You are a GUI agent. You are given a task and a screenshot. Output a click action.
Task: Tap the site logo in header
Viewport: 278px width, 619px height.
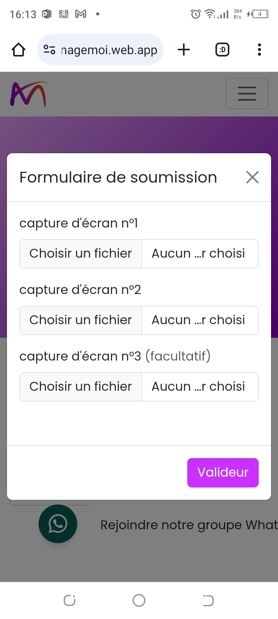[28, 94]
